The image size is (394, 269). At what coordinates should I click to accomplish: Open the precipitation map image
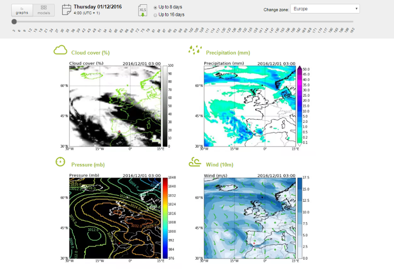coord(250,106)
